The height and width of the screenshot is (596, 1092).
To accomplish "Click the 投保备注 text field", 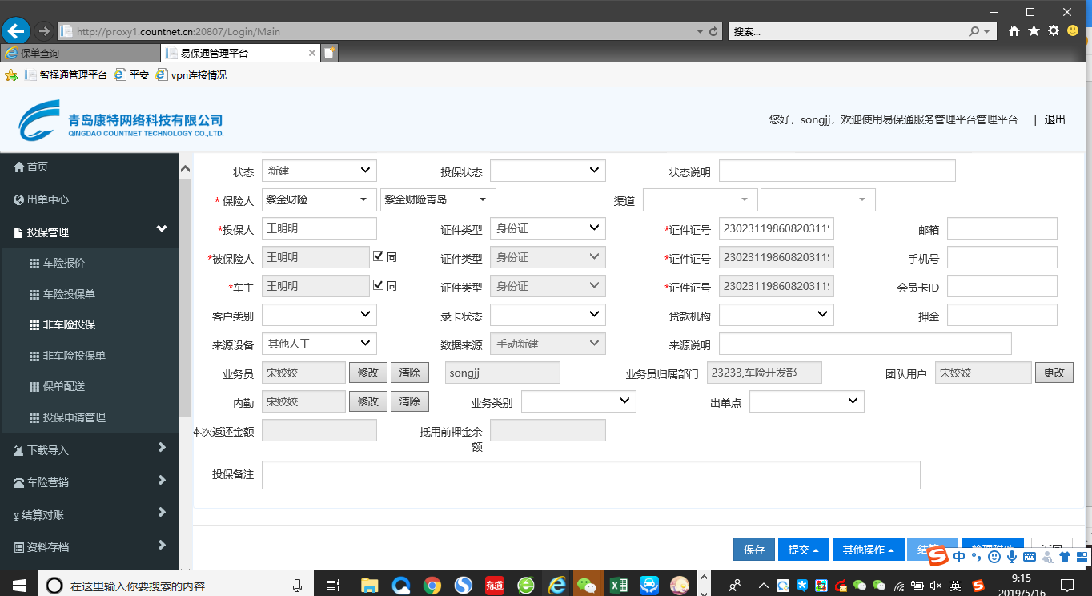I will 590,475.
